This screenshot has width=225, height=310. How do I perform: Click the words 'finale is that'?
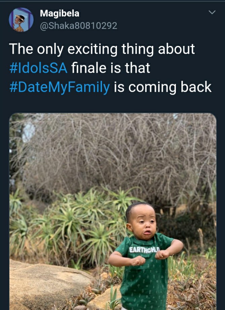pos(110,68)
